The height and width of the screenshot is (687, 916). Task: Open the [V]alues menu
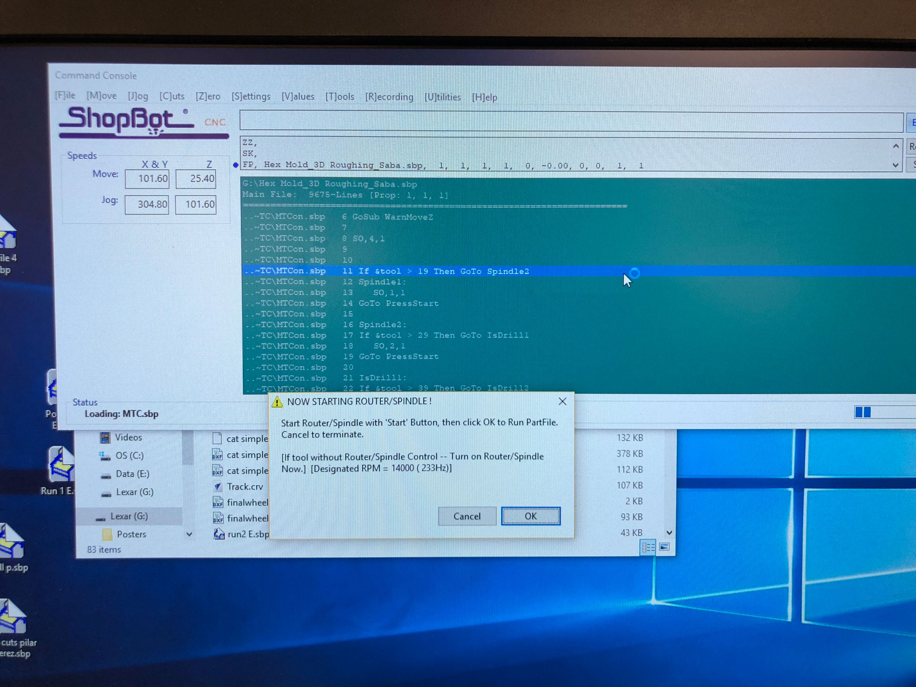(x=298, y=96)
